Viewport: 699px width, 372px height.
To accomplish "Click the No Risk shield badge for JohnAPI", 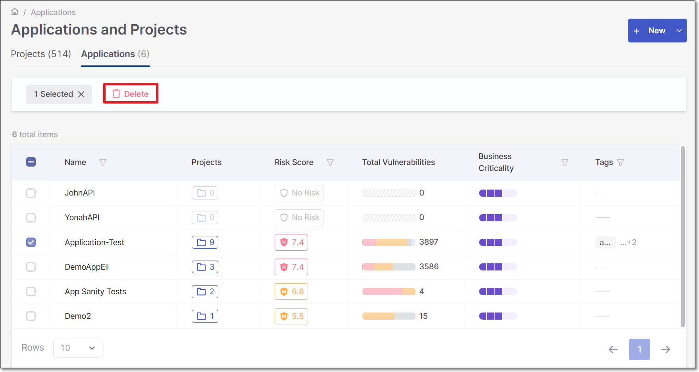I will (x=299, y=193).
